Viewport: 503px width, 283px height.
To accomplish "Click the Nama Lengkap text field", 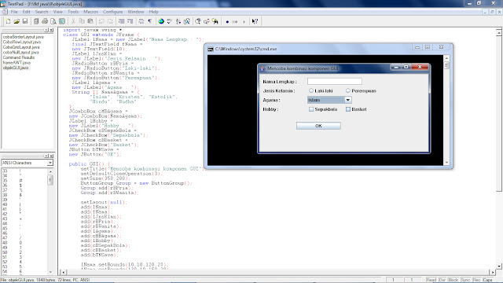I will coord(335,82).
